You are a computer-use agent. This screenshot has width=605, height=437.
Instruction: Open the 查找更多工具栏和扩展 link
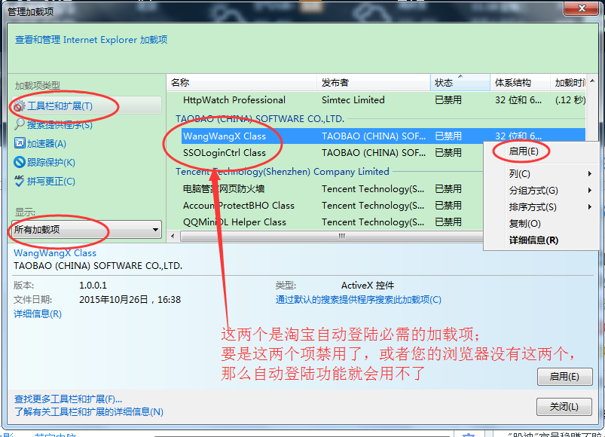coord(68,399)
